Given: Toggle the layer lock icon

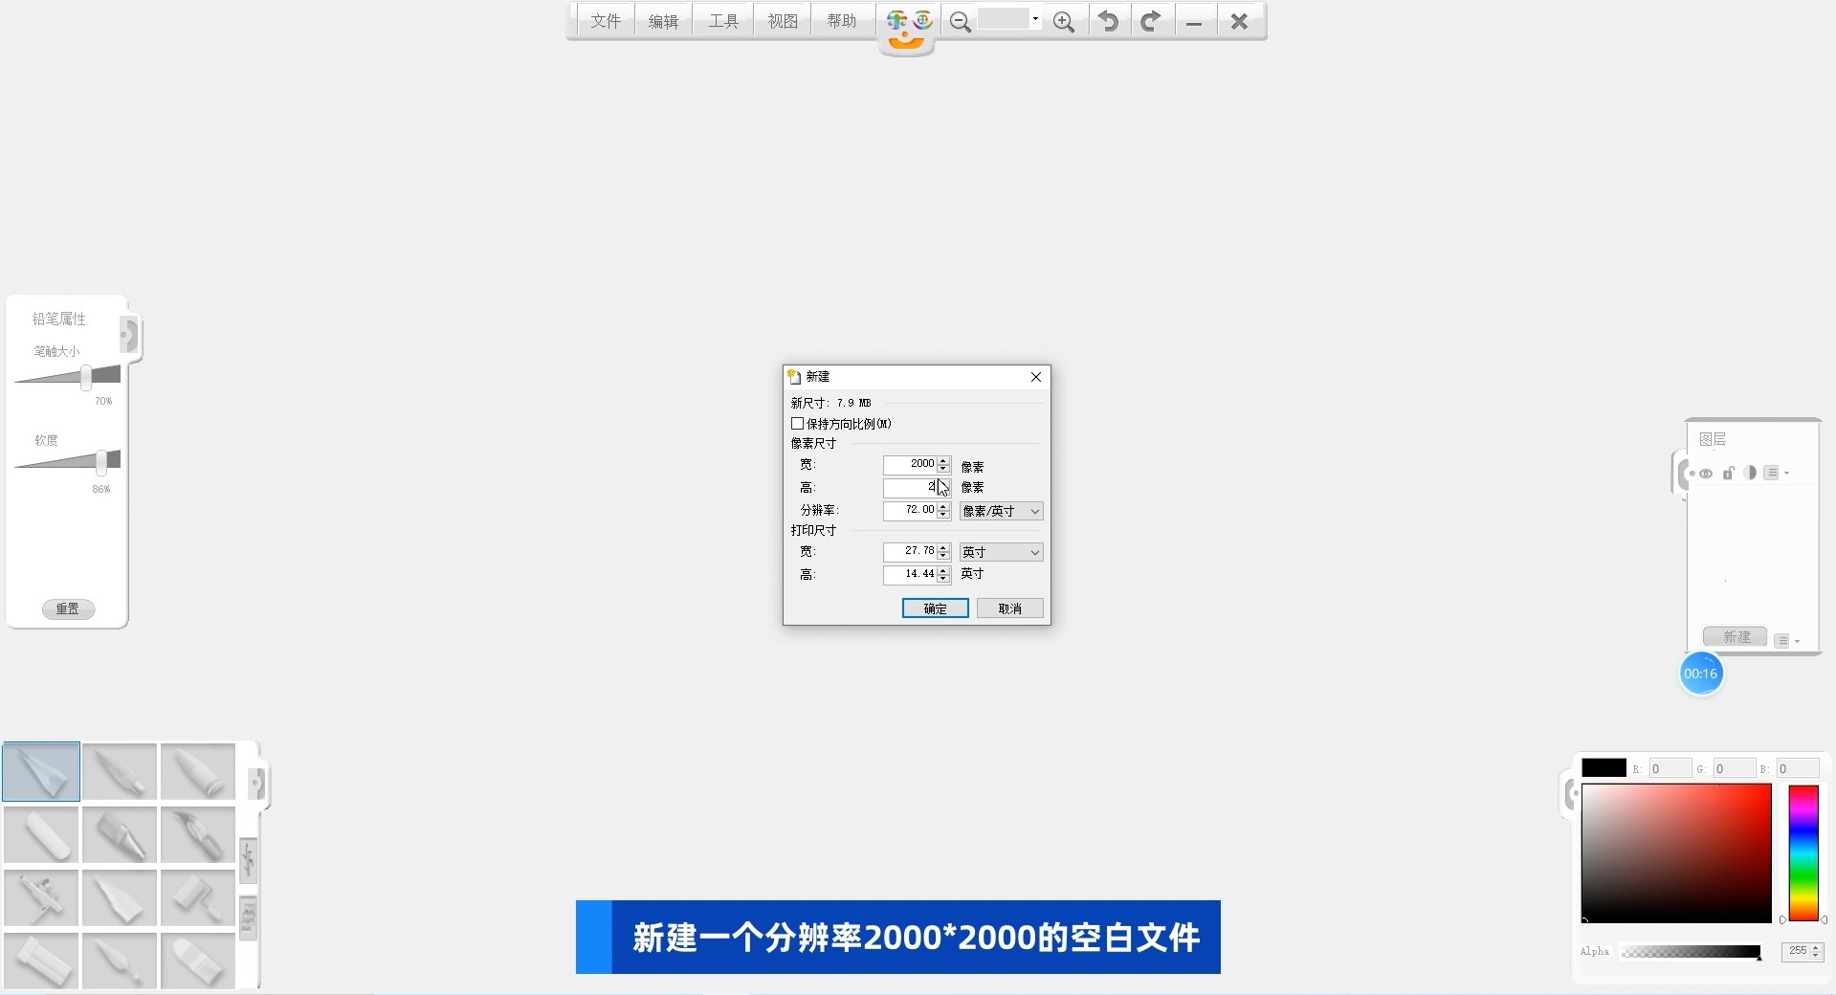Looking at the screenshot, I should click(1728, 474).
